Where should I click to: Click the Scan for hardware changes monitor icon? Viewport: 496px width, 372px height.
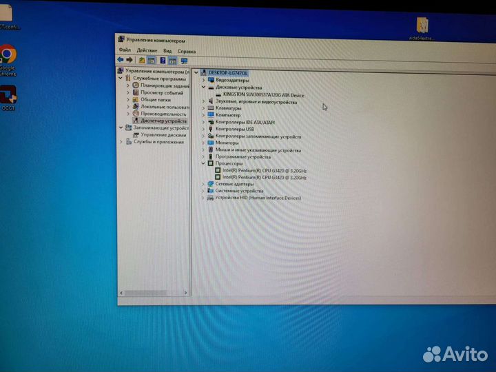[184, 61]
